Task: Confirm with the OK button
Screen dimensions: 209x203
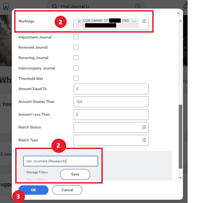Action: point(33,190)
